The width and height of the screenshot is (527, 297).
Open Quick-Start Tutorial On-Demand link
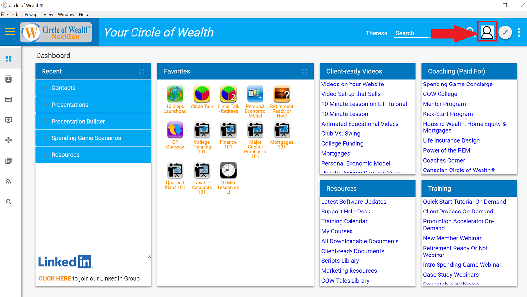click(x=464, y=202)
